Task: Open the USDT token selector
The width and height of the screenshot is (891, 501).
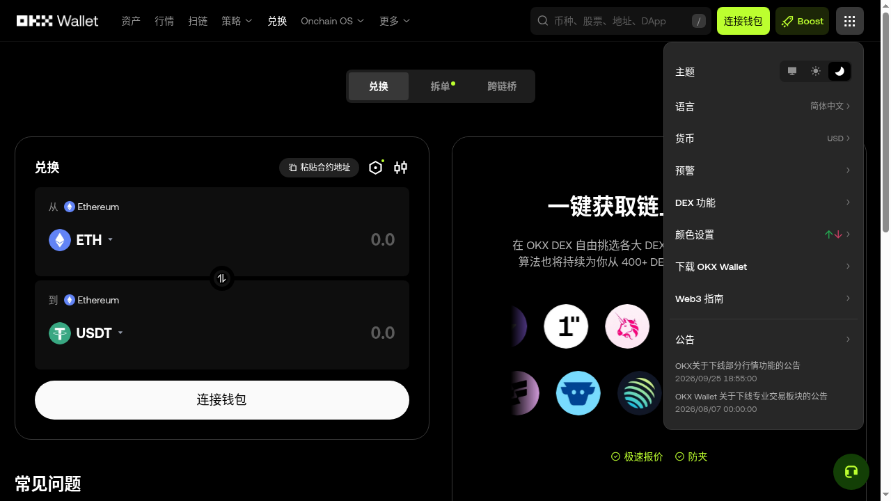Action: (86, 333)
